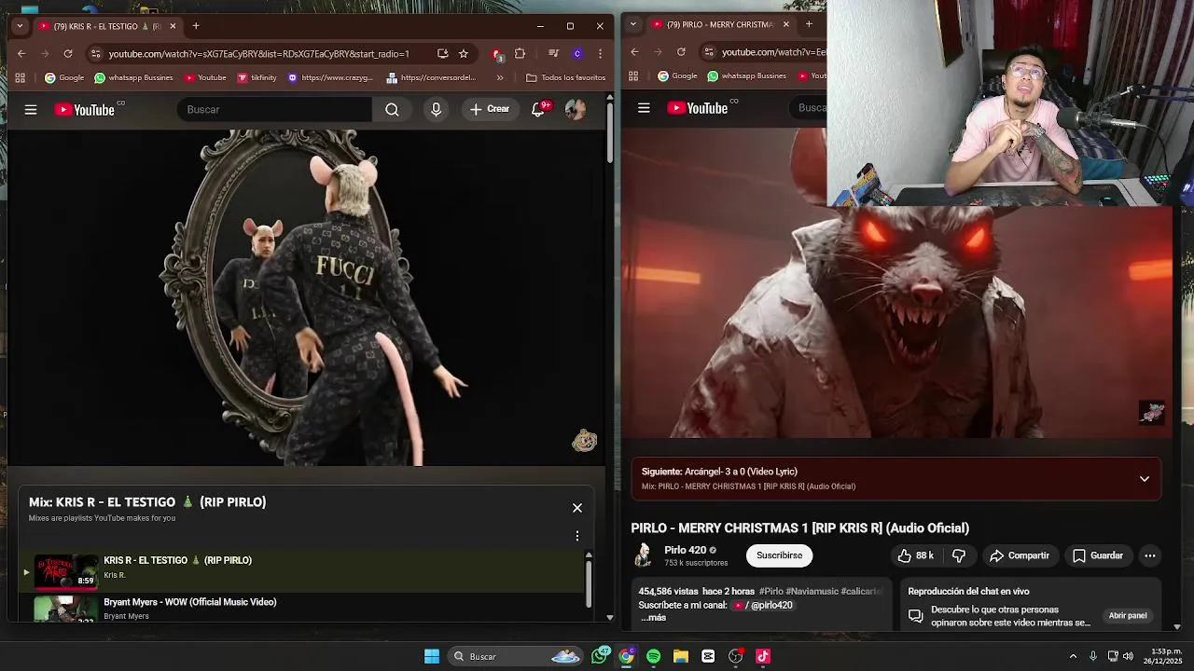Open tikfinity bookmark
This screenshot has width=1194, height=671.
click(257, 77)
